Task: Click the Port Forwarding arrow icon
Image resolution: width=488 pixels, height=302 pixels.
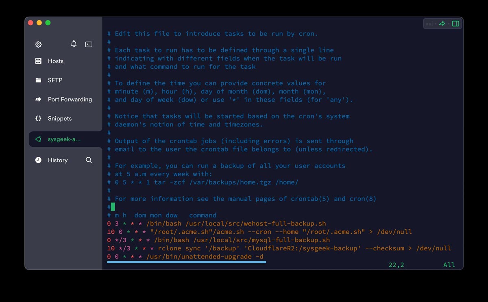Action: [38, 99]
